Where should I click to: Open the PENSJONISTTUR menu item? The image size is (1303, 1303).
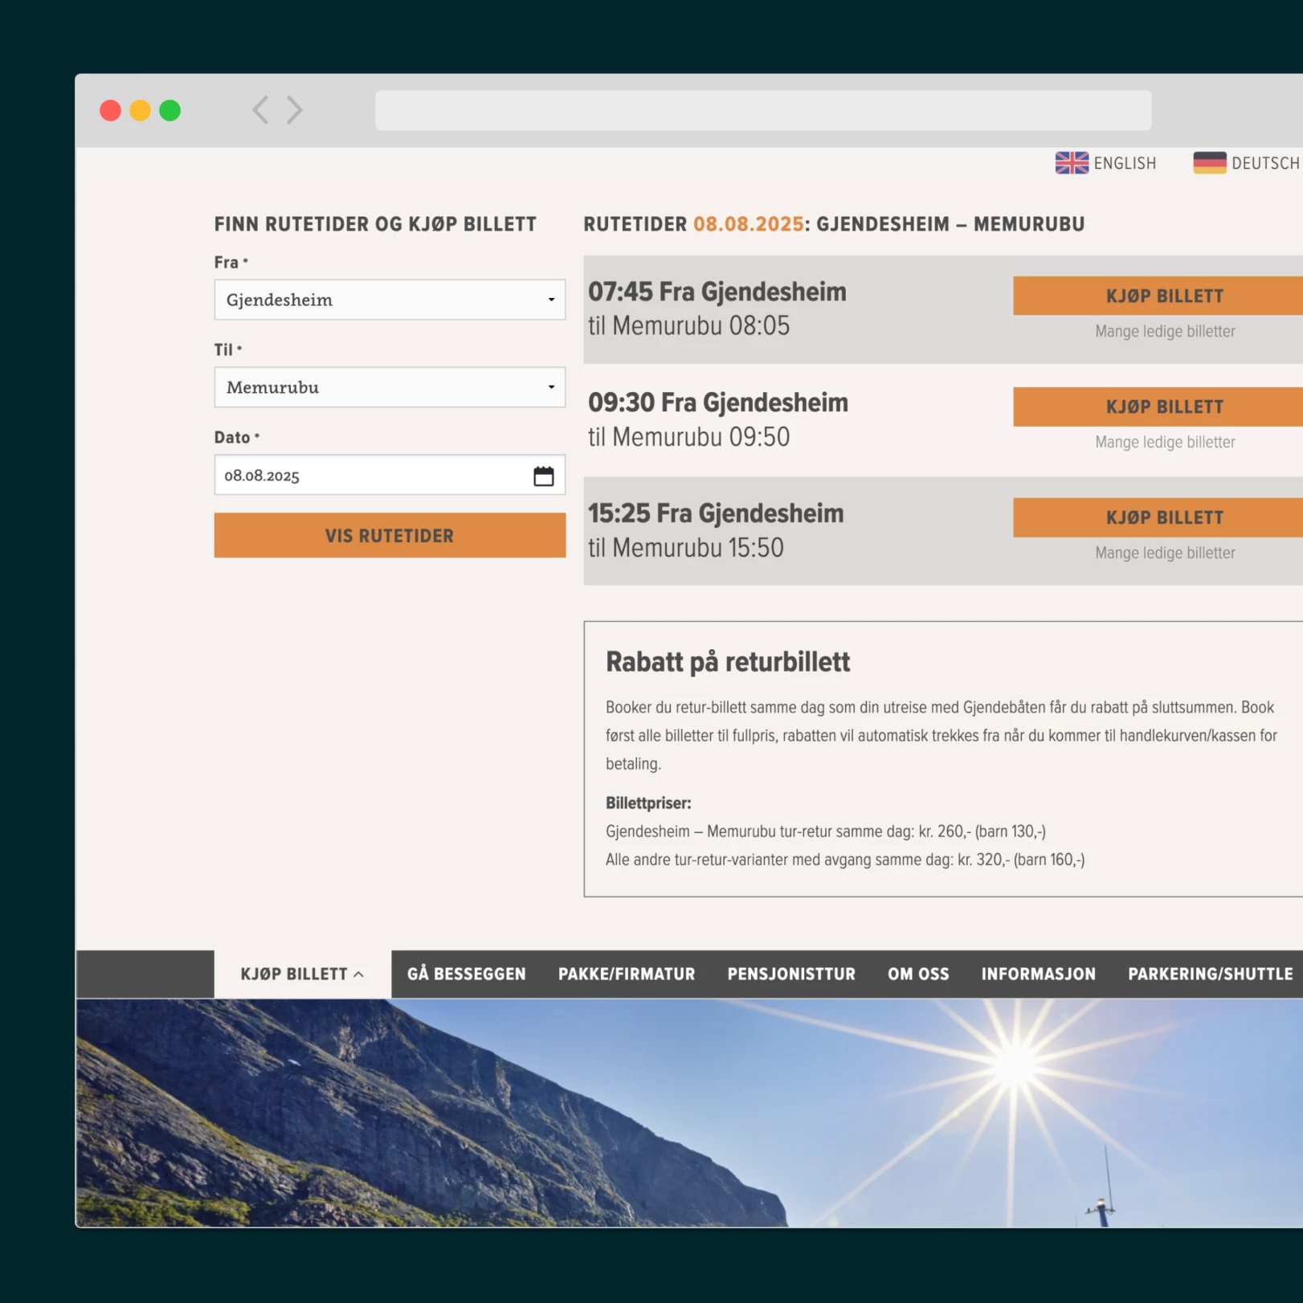791,974
